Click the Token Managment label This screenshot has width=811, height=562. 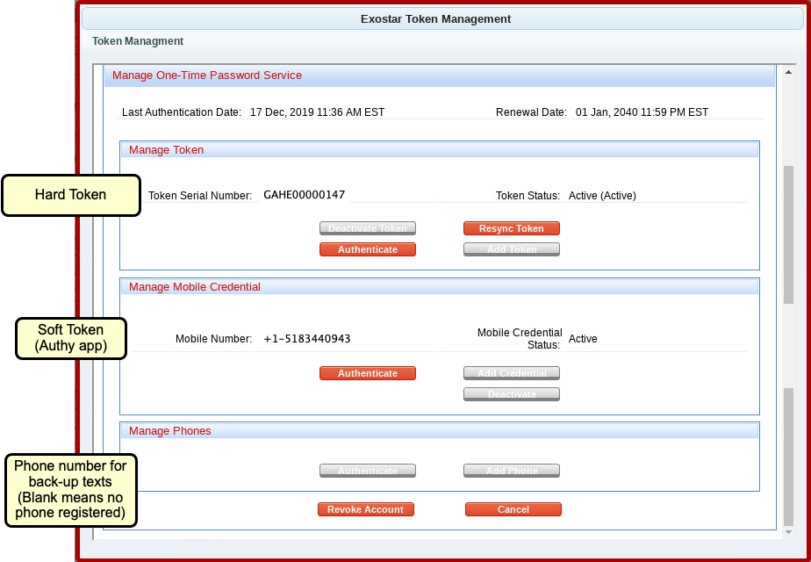click(138, 41)
